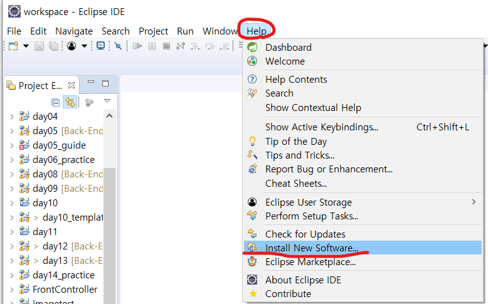Image resolution: width=488 pixels, height=304 pixels.
Task: Click the Step Return icon
Action: [225, 46]
